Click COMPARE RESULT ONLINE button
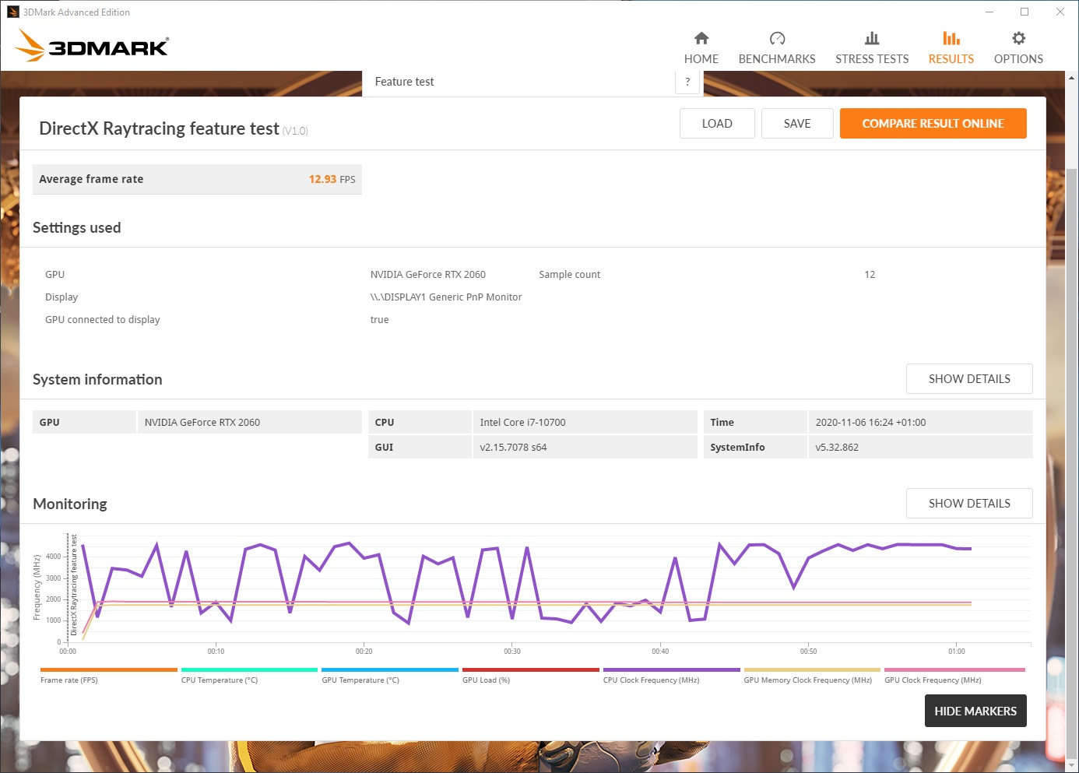 coord(933,124)
